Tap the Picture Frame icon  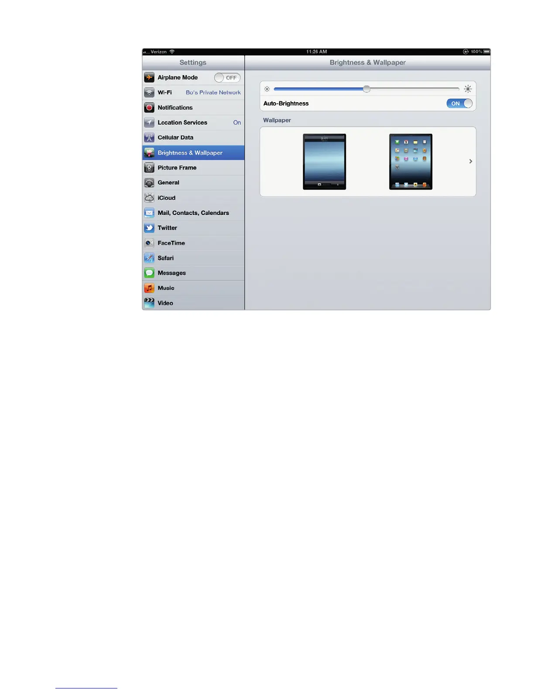[149, 168]
